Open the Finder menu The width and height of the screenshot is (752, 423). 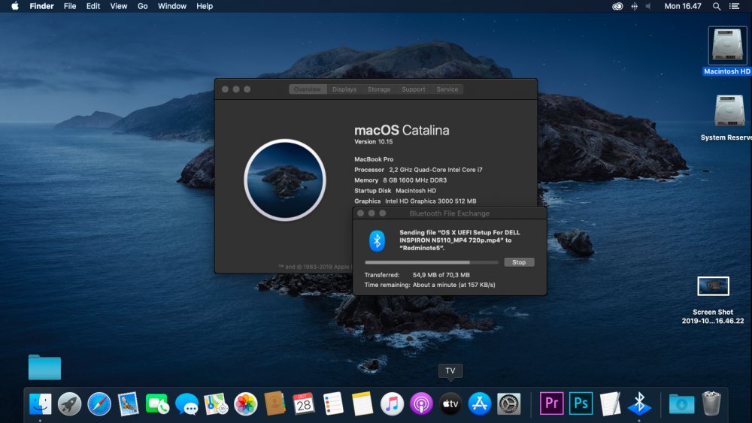tap(41, 6)
